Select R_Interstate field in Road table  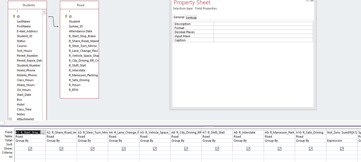[x=77, y=70]
